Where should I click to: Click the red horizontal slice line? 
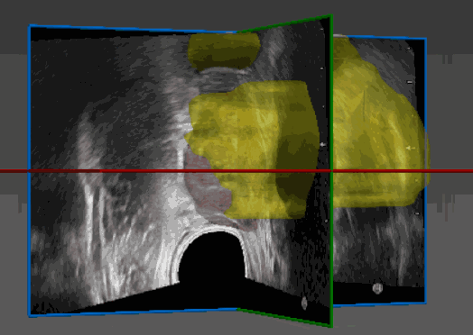[236, 171]
